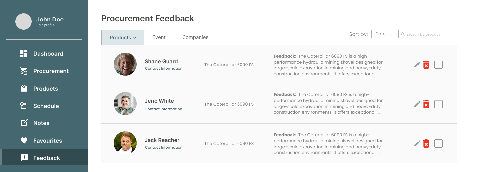
Task: Switch to the Event tab
Action: 159,37
